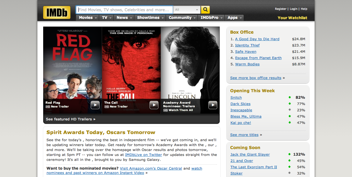Viewport: 352px width, 177px height.
Task: Click IMDbLive on Twitter link
Action: [x=144, y=155]
